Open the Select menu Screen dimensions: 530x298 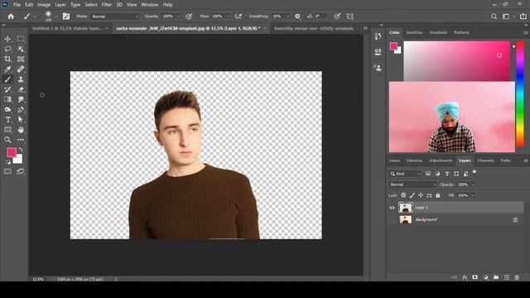click(90, 5)
